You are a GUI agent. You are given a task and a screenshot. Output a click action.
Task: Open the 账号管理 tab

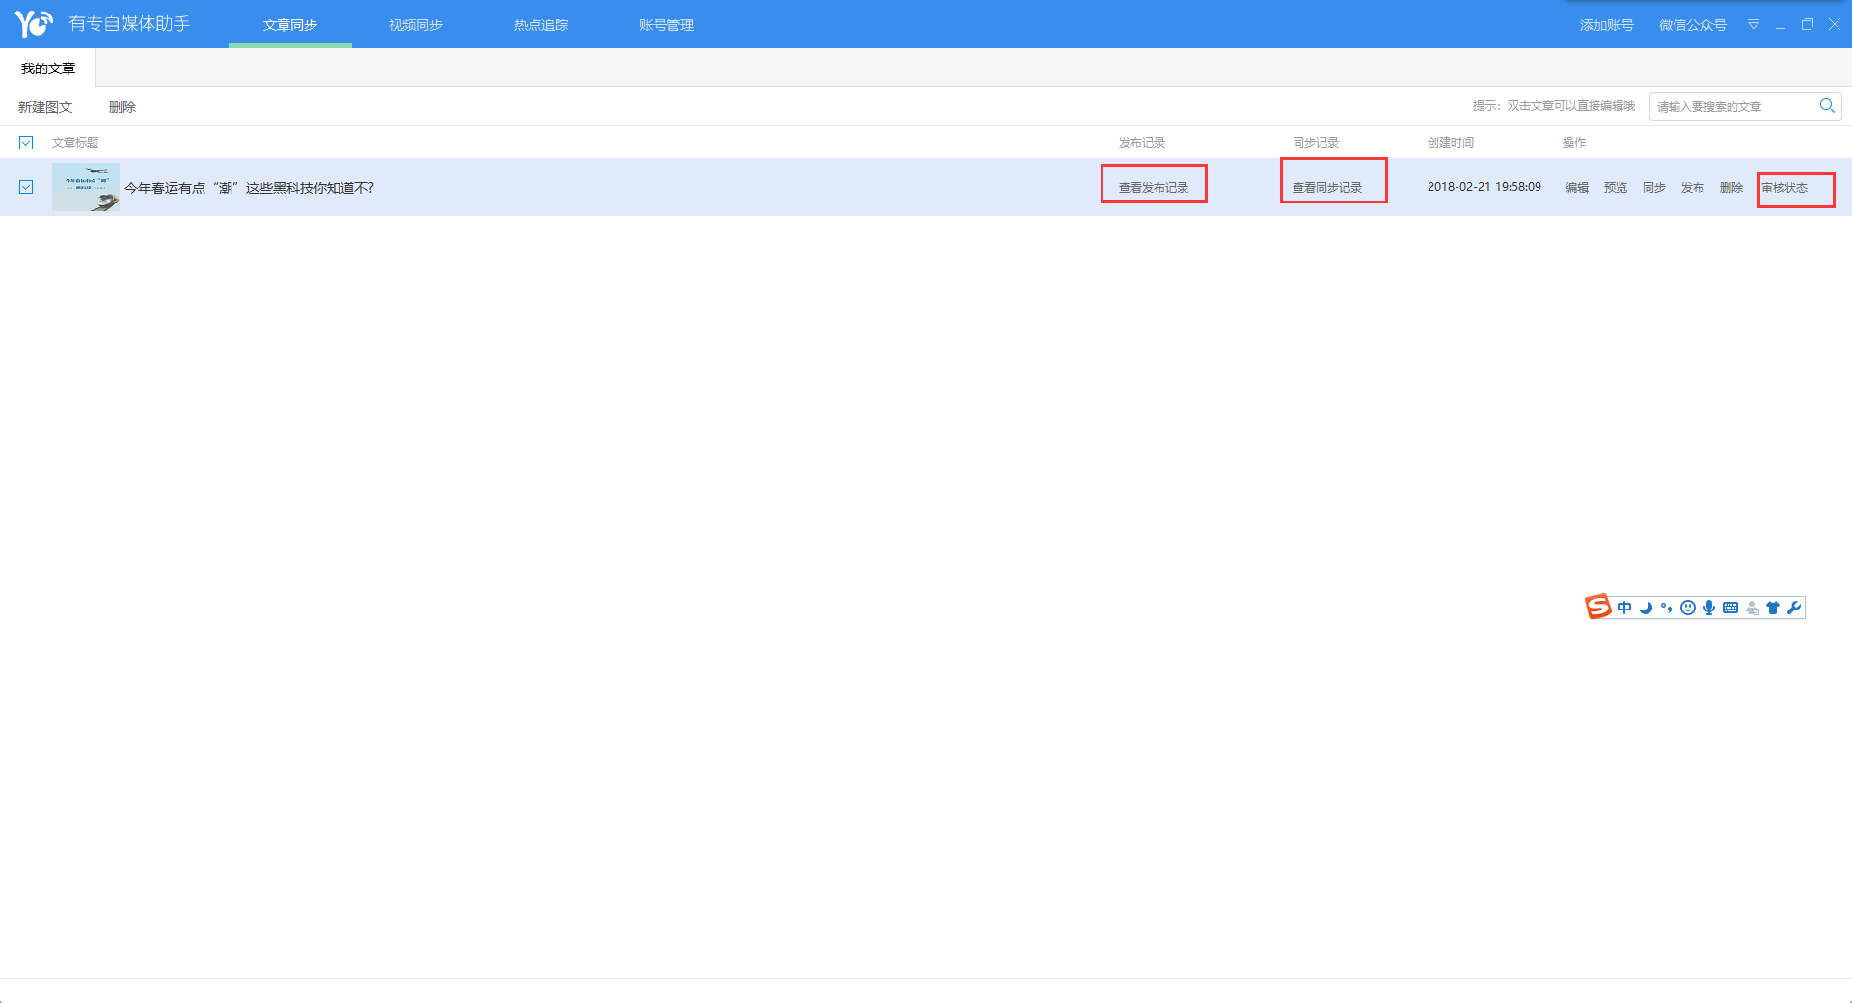click(x=666, y=25)
